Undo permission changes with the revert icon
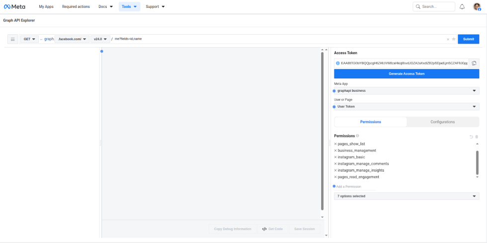487x243 pixels. [471, 137]
